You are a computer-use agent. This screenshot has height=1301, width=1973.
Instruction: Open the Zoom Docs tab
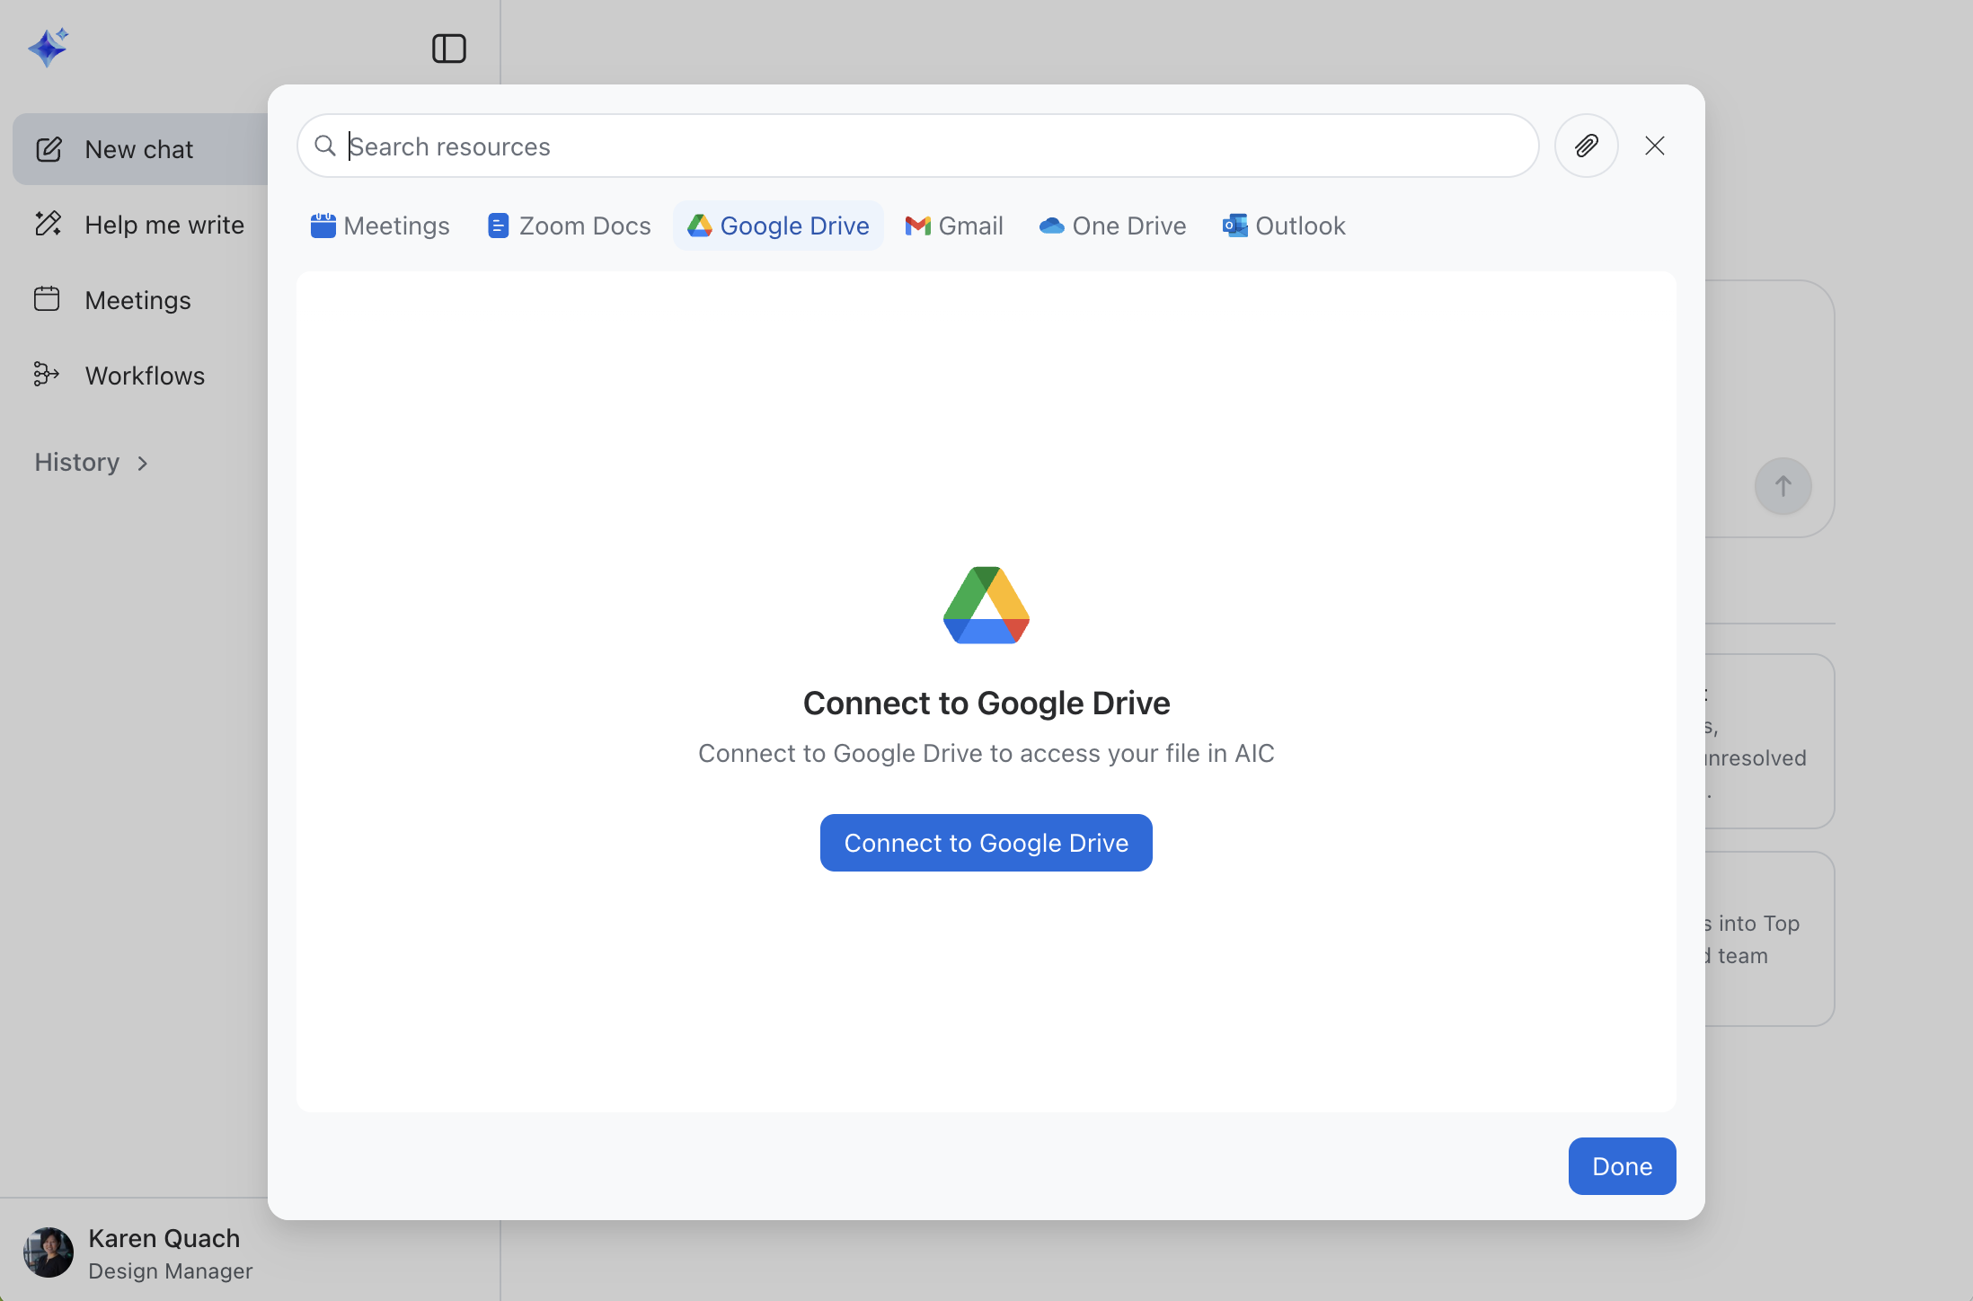569,226
